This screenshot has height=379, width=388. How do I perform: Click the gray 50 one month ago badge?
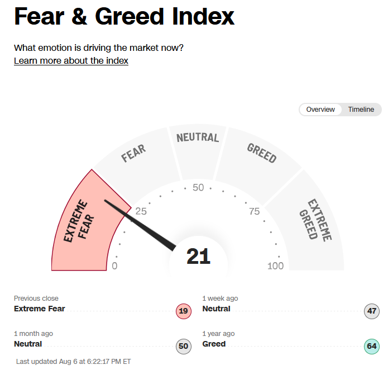pyautogui.click(x=184, y=347)
